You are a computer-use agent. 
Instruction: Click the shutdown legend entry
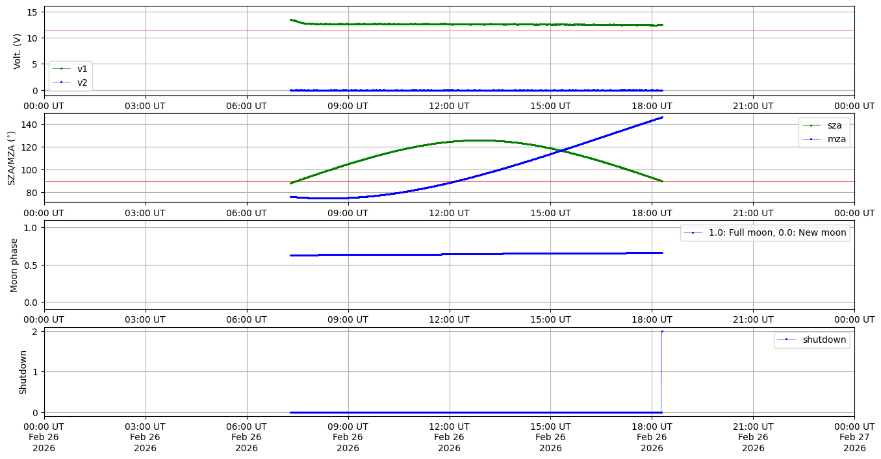[x=824, y=340]
